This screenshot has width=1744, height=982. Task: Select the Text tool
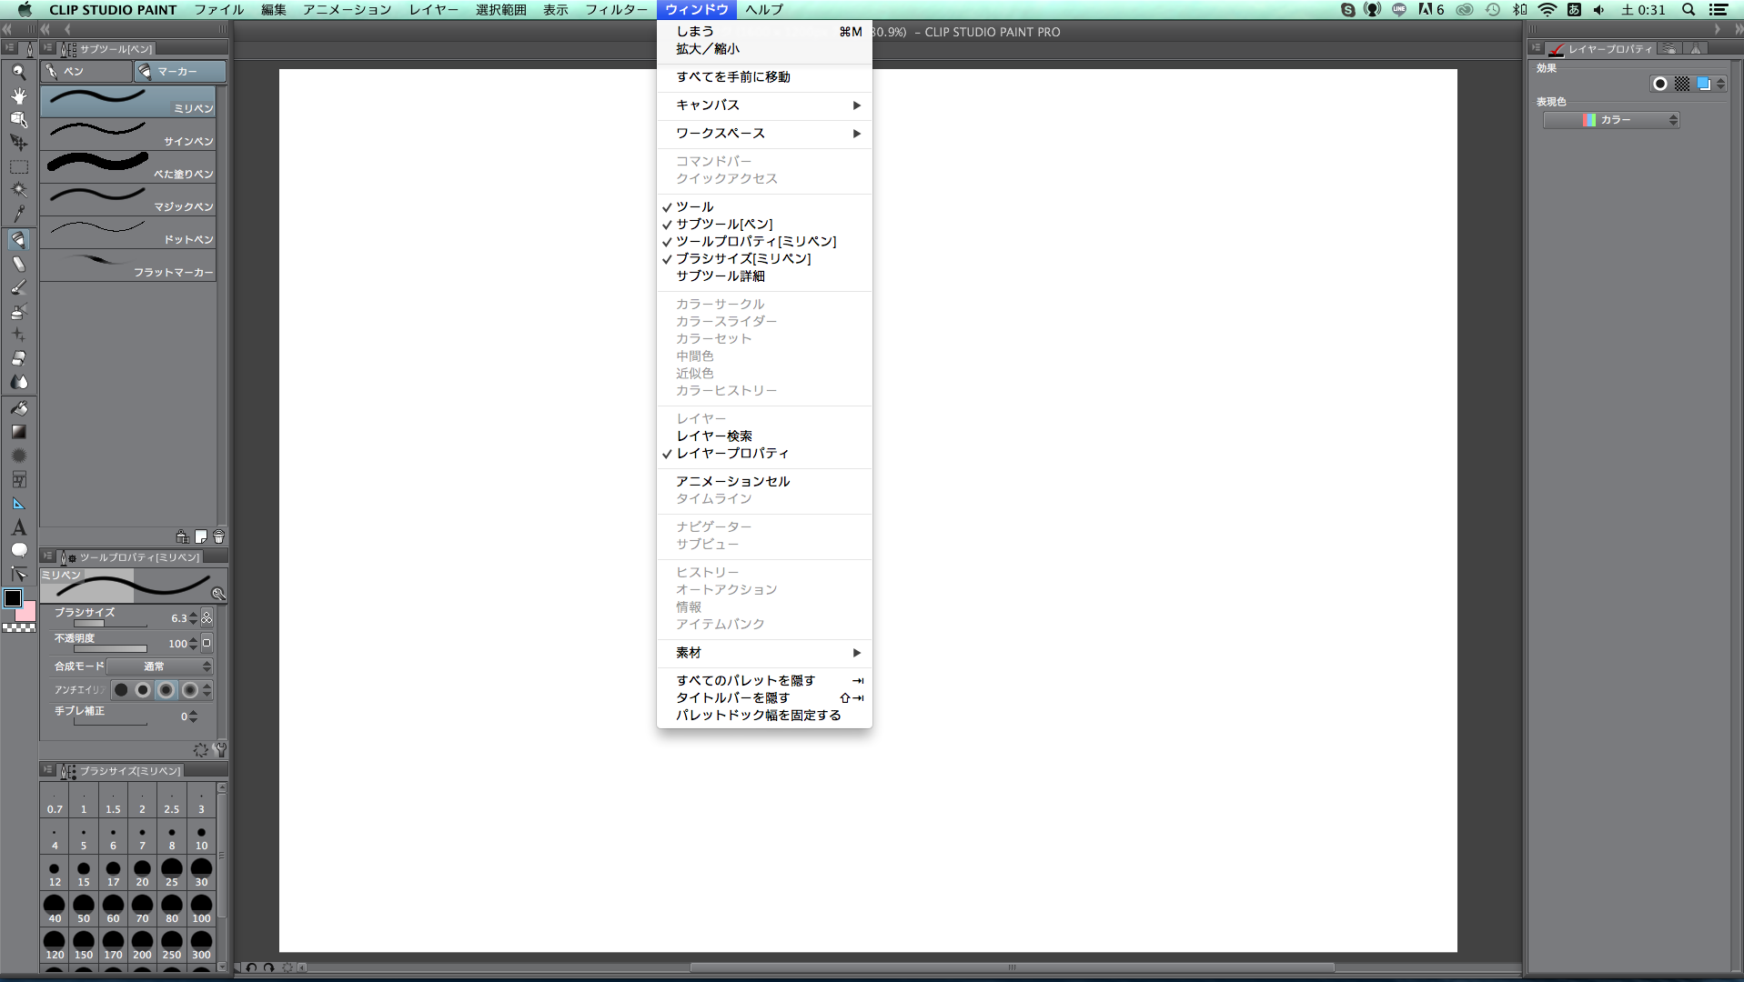18,526
